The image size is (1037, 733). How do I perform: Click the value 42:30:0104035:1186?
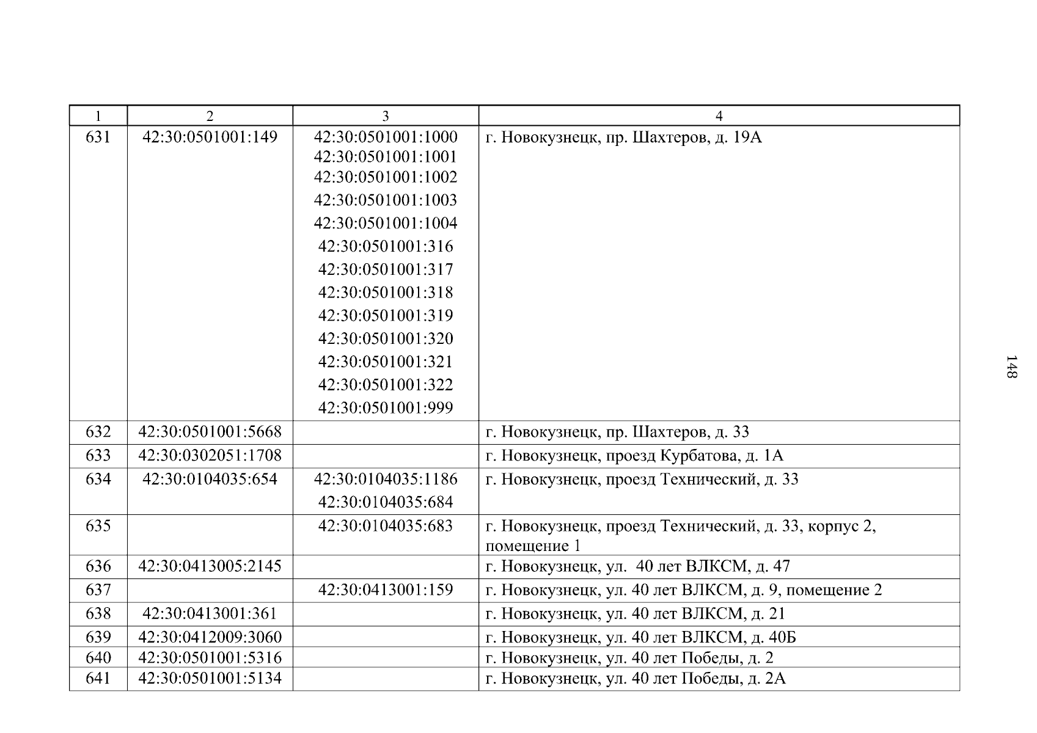[x=386, y=479]
